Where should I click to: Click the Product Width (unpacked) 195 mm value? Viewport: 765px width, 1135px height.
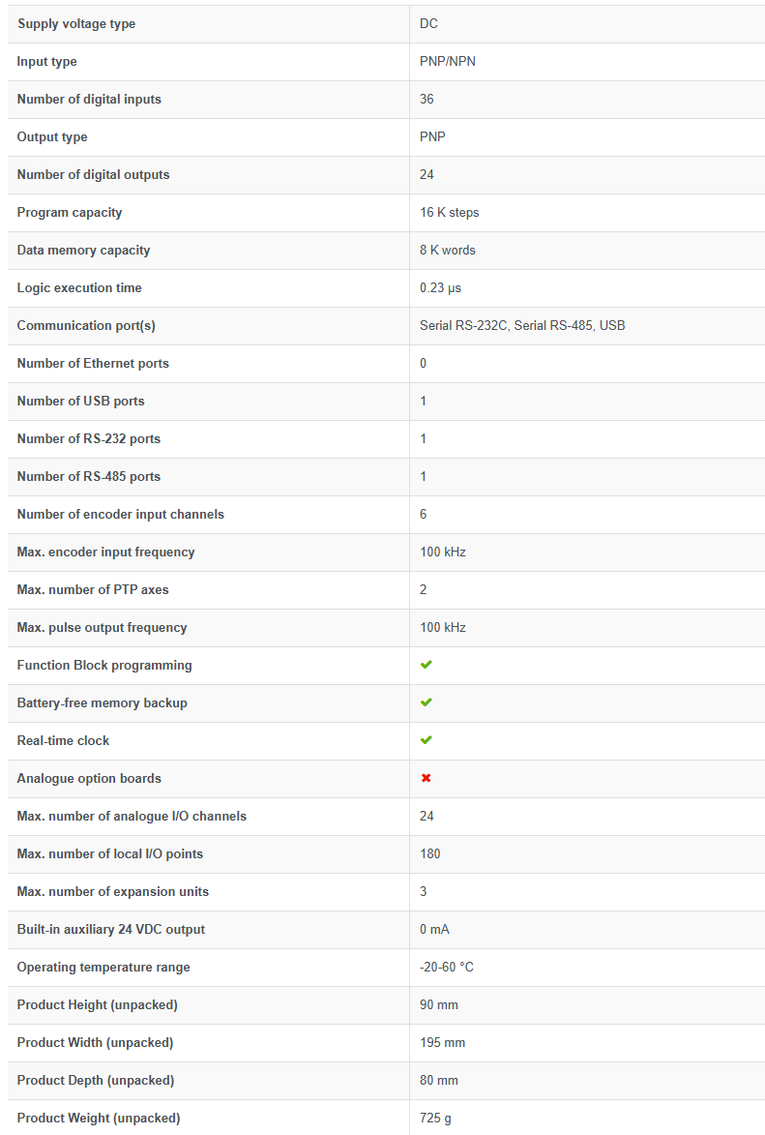pyautogui.click(x=442, y=1042)
